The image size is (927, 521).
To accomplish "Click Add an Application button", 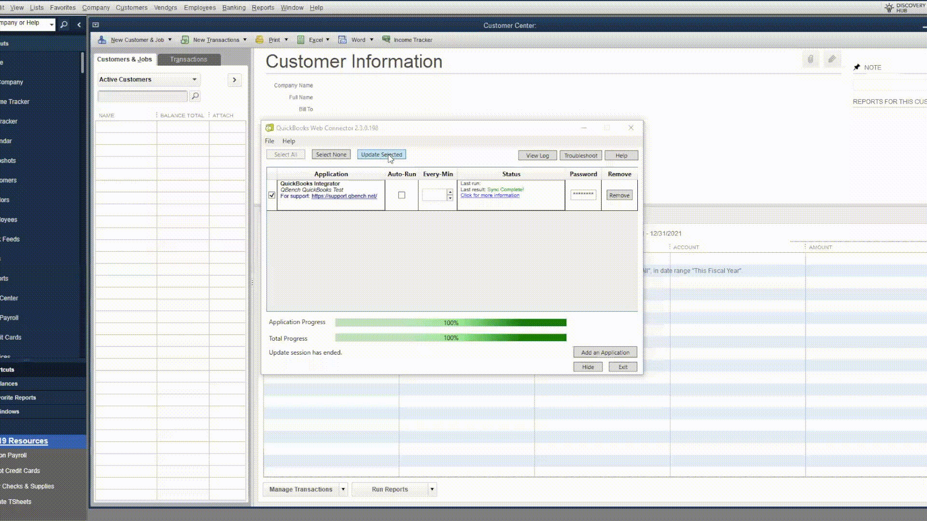I will click(605, 353).
